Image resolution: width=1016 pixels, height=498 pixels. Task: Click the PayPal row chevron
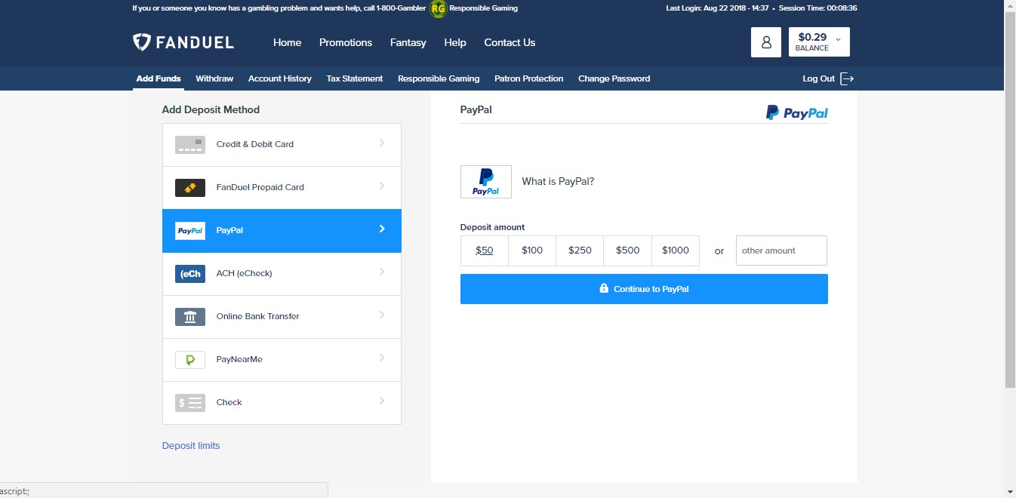point(382,229)
